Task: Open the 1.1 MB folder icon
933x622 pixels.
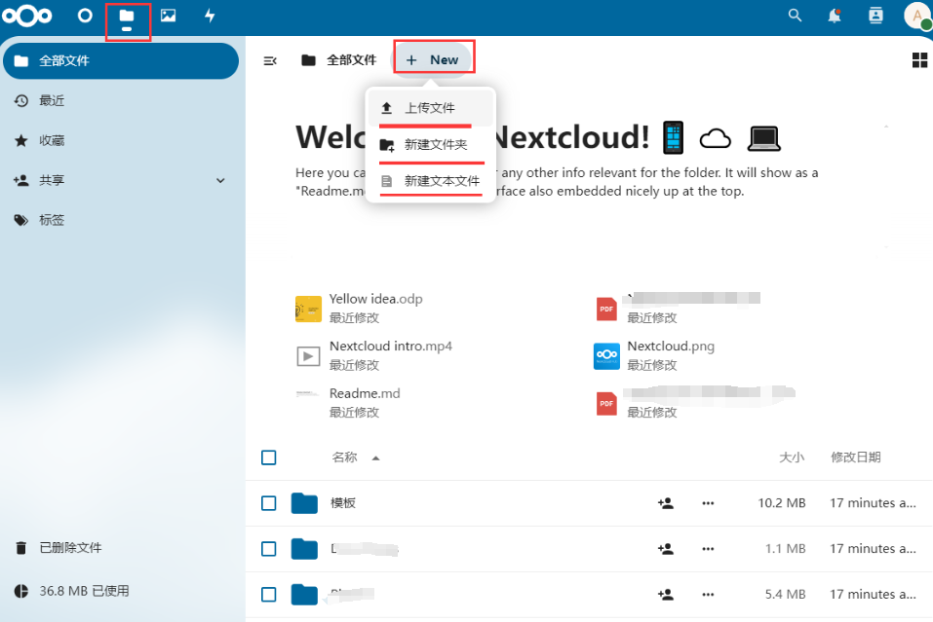Action: (304, 548)
